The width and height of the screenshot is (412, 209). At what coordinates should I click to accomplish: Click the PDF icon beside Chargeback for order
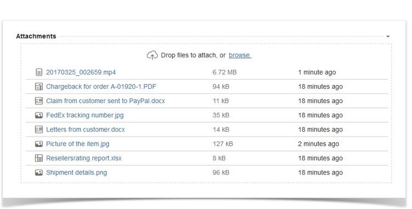[x=39, y=87]
